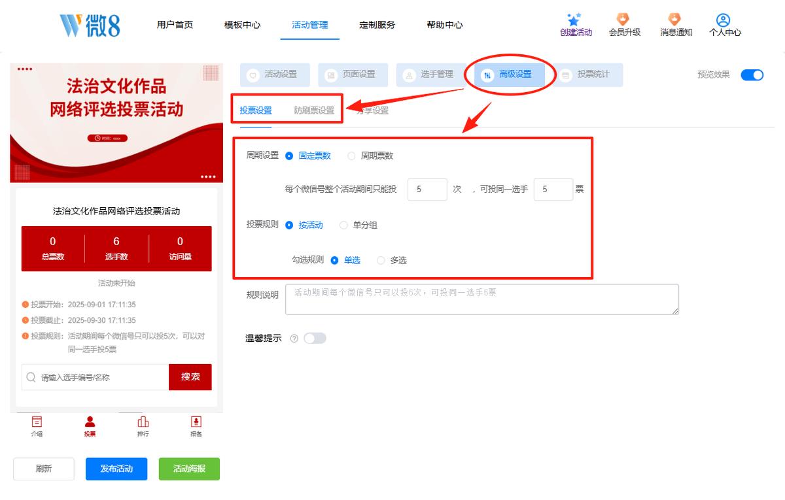The image size is (785, 500).
Task: Click the 投票 icon in preview
Action: tap(90, 422)
